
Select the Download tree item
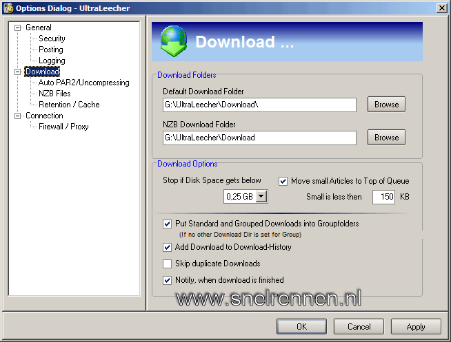click(x=42, y=72)
